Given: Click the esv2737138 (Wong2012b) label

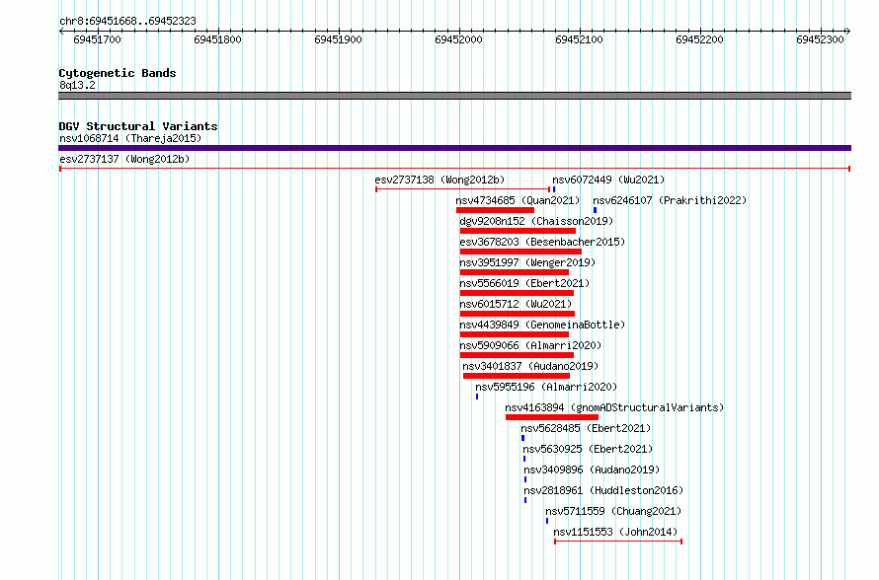Looking at the screenshot, I should pos(439,180).
